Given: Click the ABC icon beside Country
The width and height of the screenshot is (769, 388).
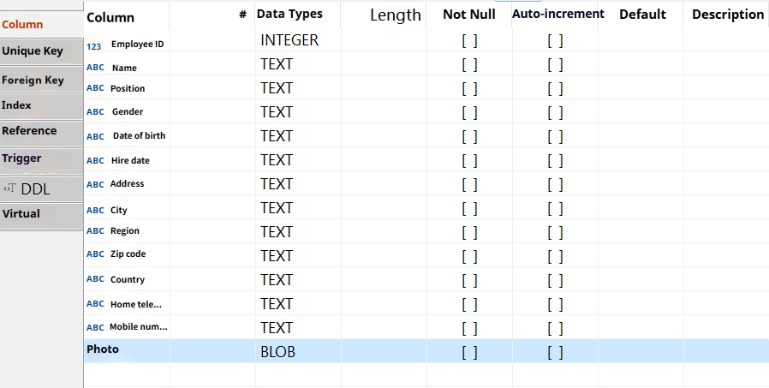Looking at the screenshot, I should click(95, 279).
